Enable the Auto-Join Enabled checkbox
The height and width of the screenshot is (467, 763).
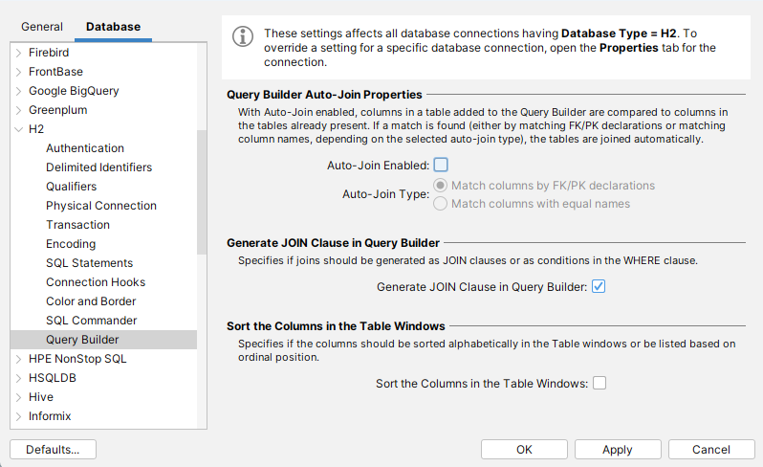pos(441,165)
